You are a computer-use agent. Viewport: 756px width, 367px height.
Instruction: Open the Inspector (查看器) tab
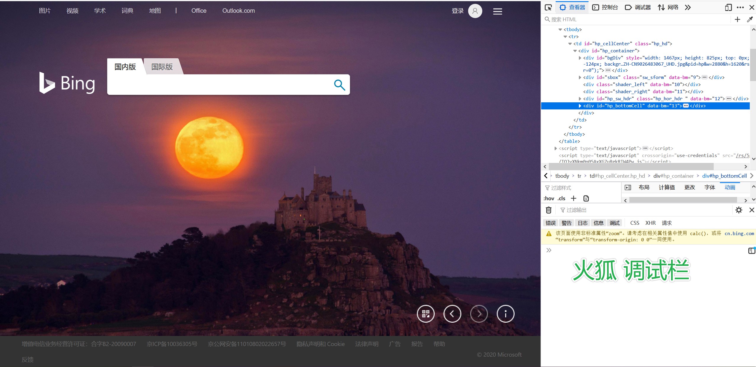pos(573,7)
